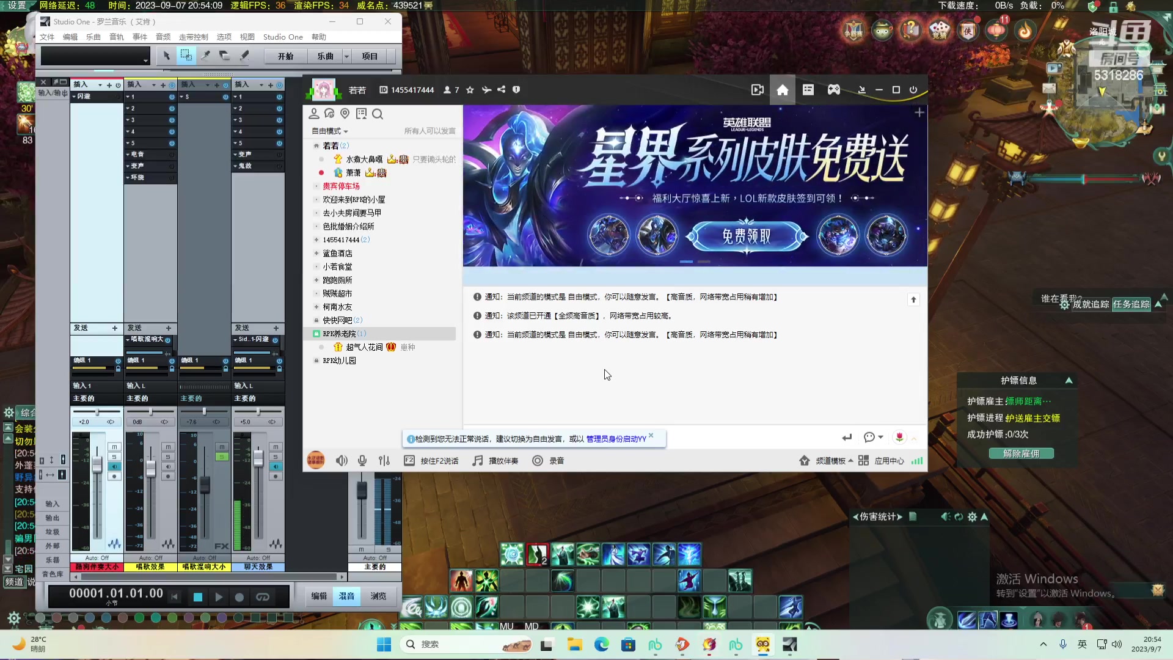Select the range tool in Studio One toolbar
The width and height of the screenshot is (1173, 660).
coord(186,56)
